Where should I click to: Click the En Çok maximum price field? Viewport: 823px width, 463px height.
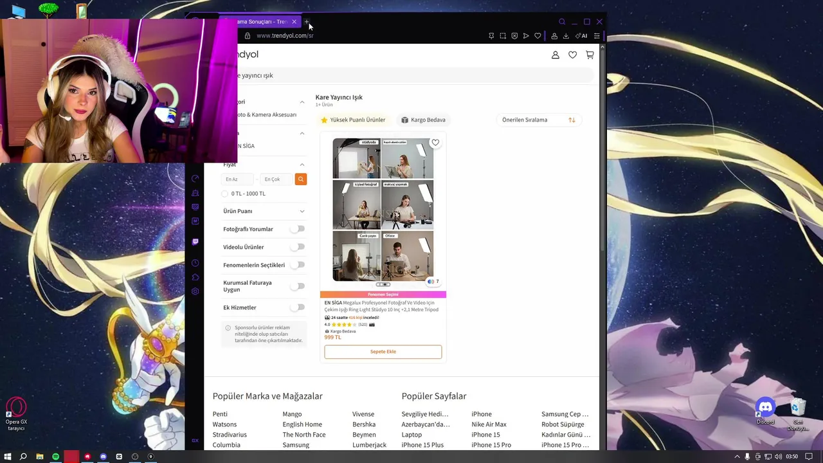(x=276, y=179)
